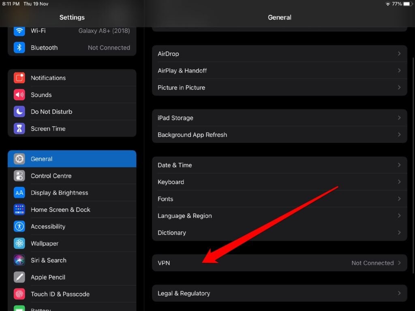Tap the Wi-Fi signal indicator in status bar
Viewport: 415px width, 311px height.
pos(388,4)
